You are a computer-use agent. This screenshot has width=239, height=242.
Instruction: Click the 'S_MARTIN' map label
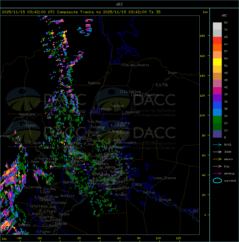click(x=108, y=168)
